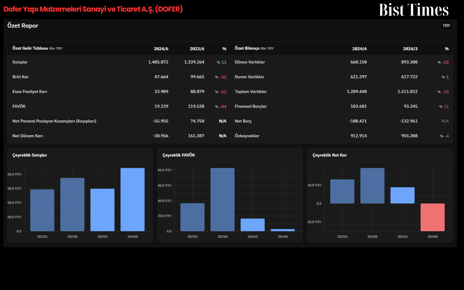The width and height of the screenshot is (464, 290).
Task: Click the Çeyreklik Satışlar chart title
Action: click(30, 155)
